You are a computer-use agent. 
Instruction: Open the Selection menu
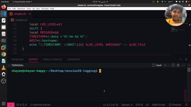click(x=21, y=9)
